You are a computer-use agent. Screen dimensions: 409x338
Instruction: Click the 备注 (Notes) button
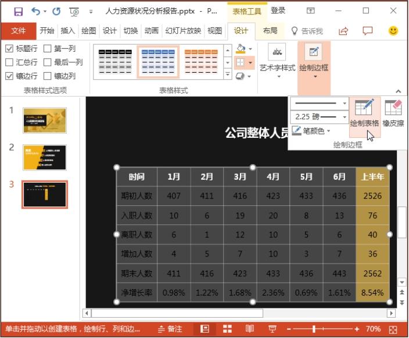(x=169, y=329)
